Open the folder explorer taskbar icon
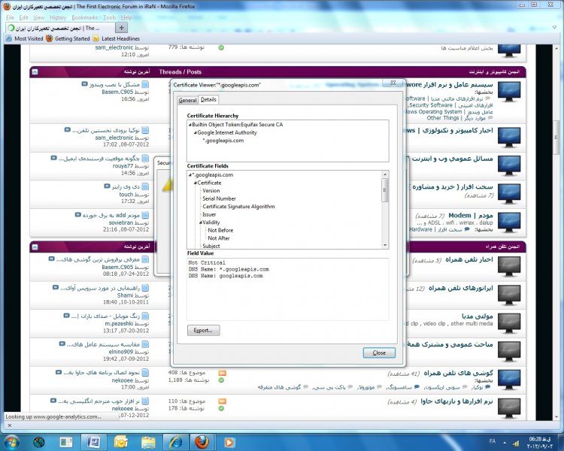The image size is (564, 451). [x=148, y=442]
